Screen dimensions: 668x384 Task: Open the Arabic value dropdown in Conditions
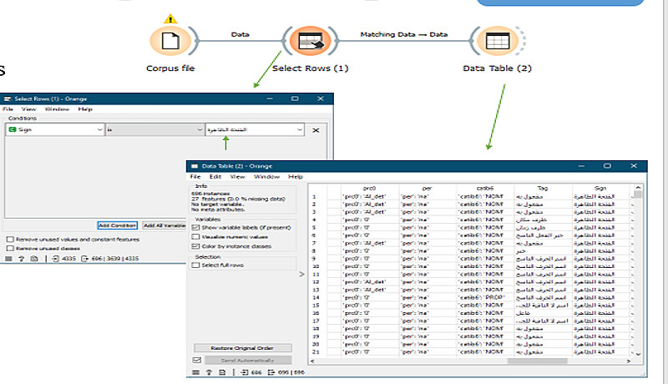coord(255,129)
